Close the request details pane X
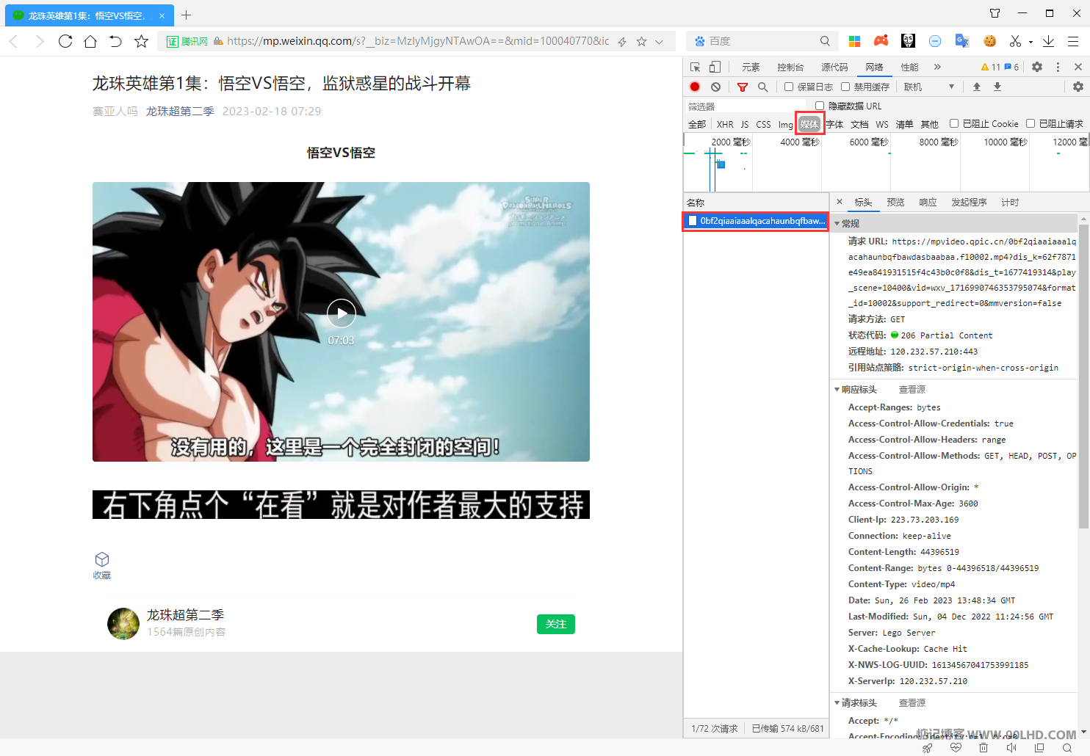 [840, 202]
